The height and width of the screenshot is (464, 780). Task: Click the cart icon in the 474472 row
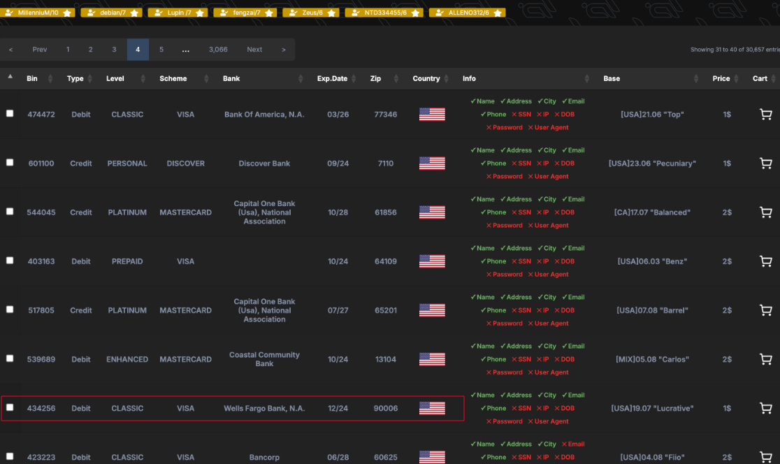point(765,115)
